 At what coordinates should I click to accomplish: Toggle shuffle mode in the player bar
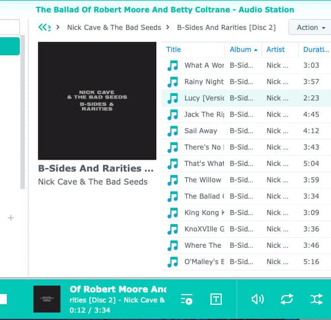coord(316,299)
